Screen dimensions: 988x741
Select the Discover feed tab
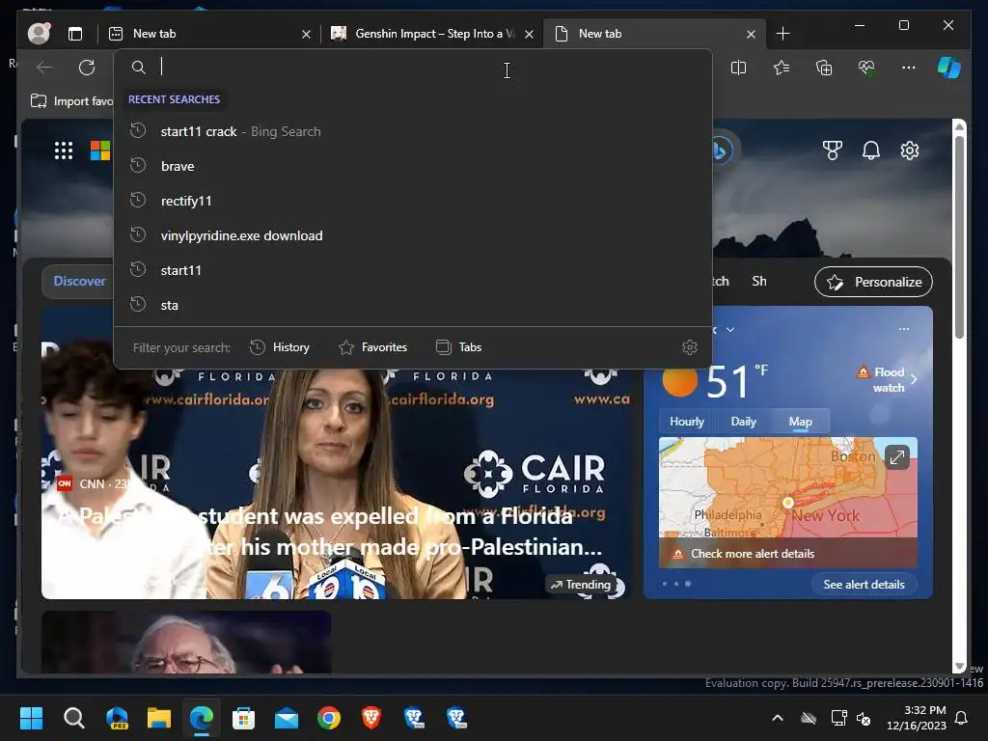click(x=79, y=281)
